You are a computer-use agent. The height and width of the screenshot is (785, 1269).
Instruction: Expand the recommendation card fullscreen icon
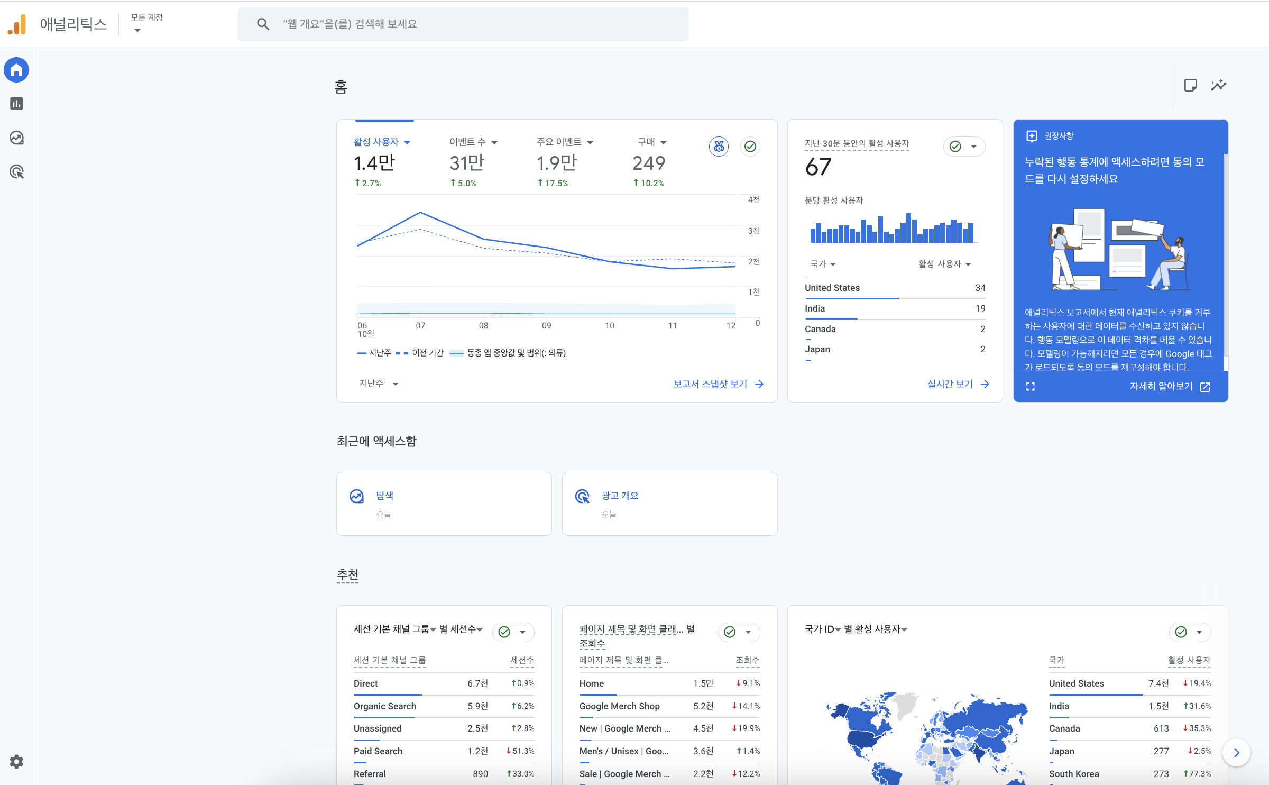click(x=1030, y=387)
